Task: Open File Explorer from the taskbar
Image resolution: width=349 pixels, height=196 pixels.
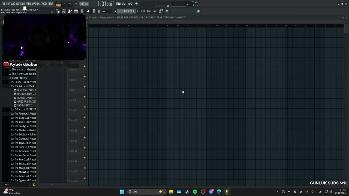Action: [x=171, y=192]
